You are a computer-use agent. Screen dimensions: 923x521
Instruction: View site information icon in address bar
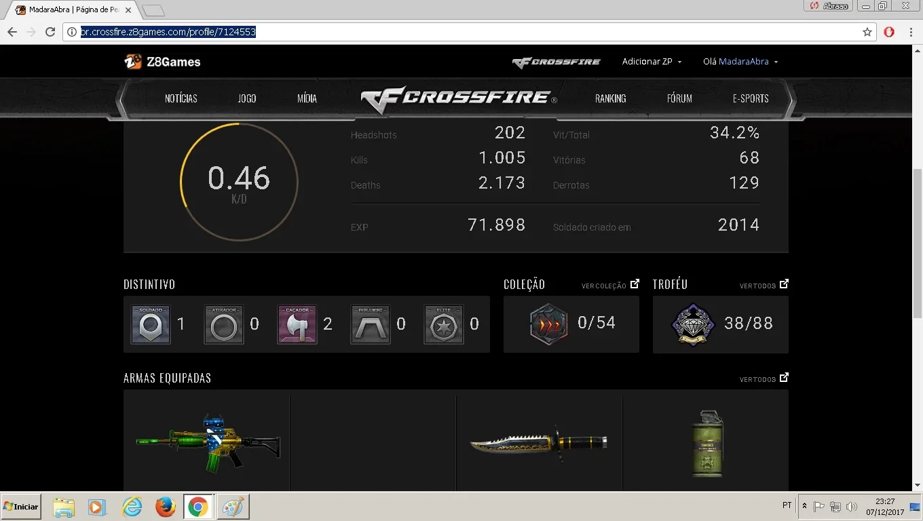[72, 32]
